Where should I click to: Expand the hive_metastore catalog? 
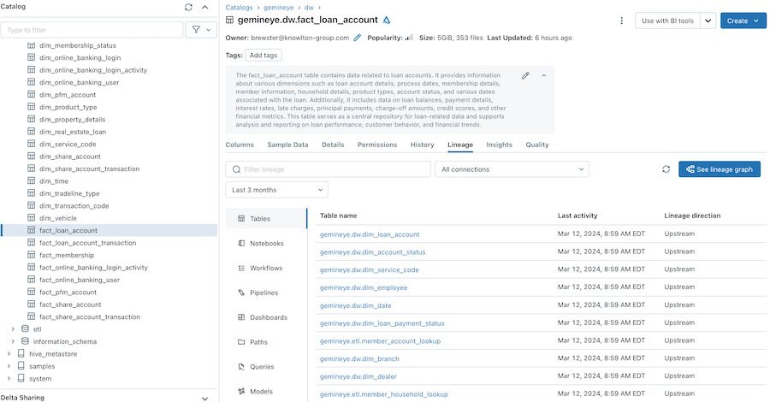[x=9, y=354]
